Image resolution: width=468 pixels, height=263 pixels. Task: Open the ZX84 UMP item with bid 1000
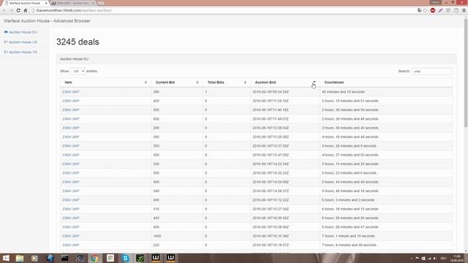click(x=71, y=236)
